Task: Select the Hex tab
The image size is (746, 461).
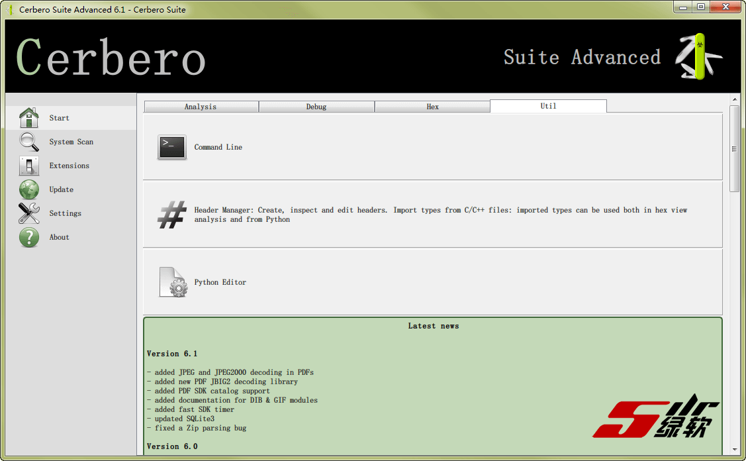Action: [432, 107]
